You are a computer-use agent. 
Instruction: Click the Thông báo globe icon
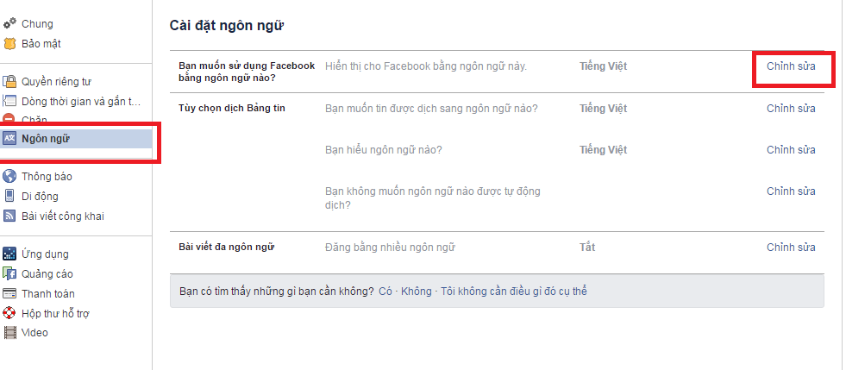9,177
